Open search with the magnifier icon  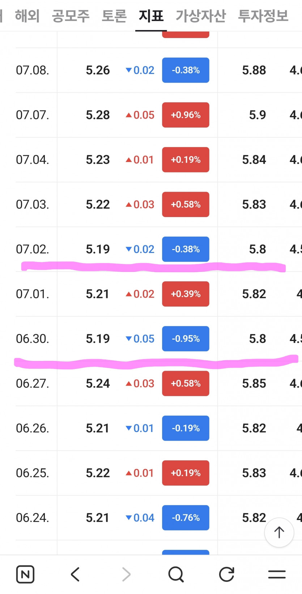pos(176,574)
